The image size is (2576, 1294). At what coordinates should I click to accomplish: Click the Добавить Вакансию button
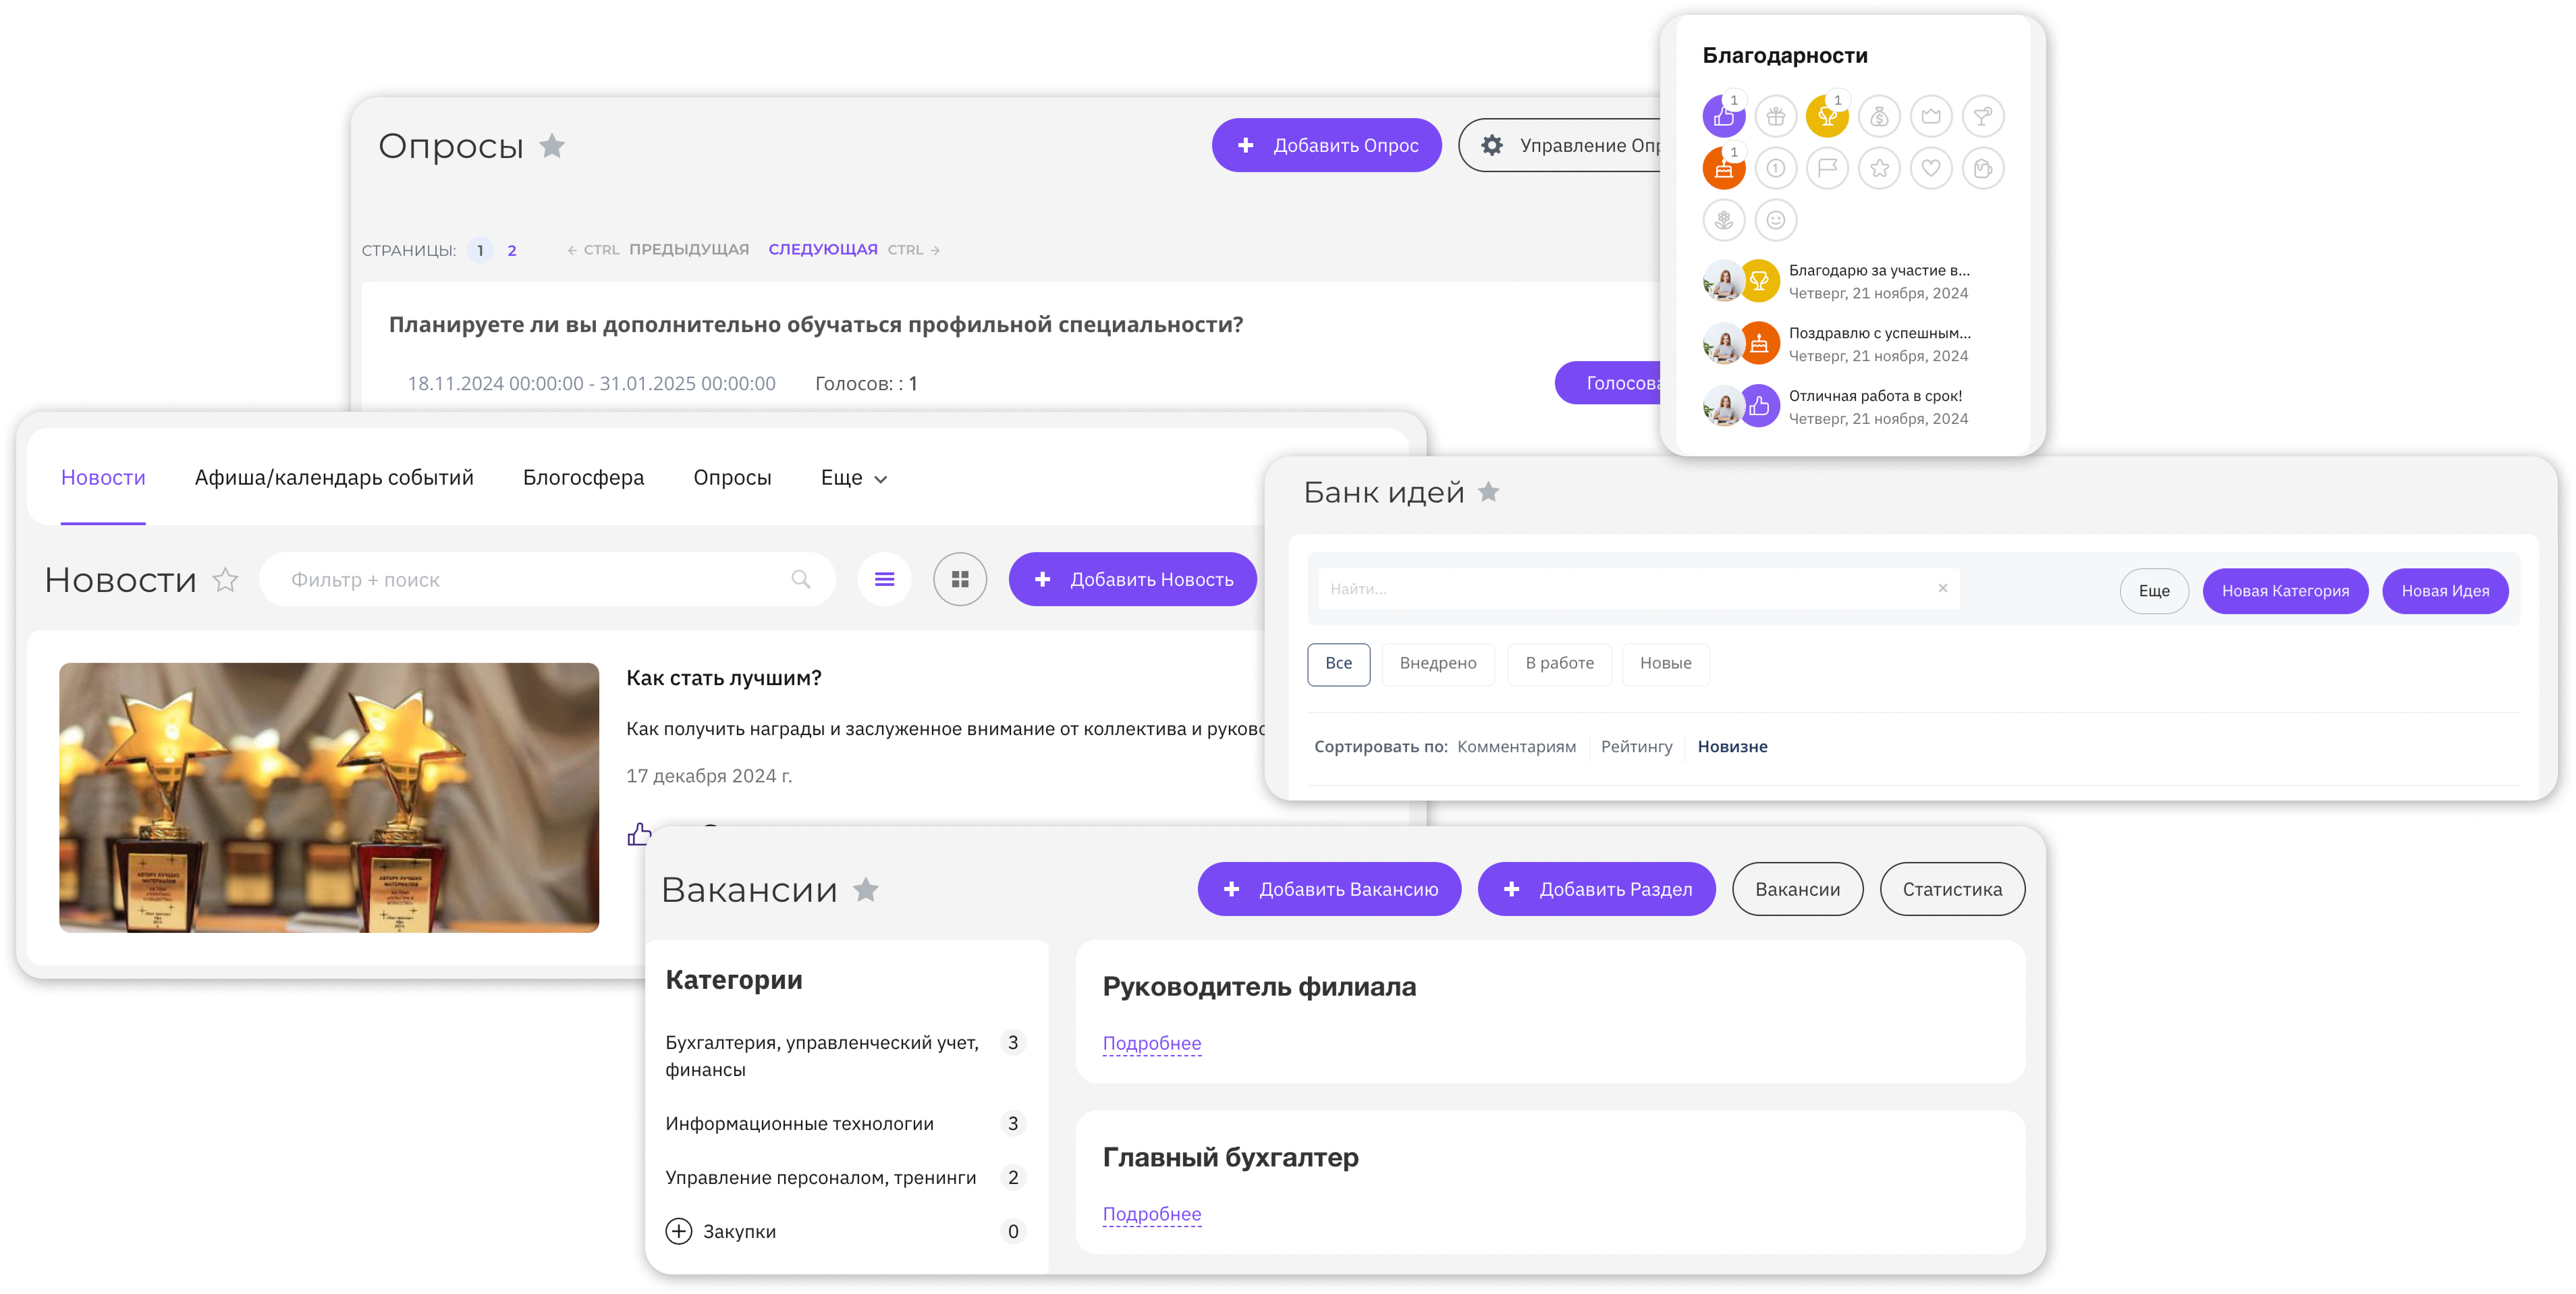click(x=1329, y=889)
